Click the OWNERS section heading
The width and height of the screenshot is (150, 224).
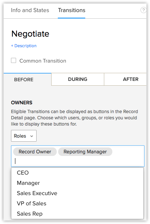22,102
